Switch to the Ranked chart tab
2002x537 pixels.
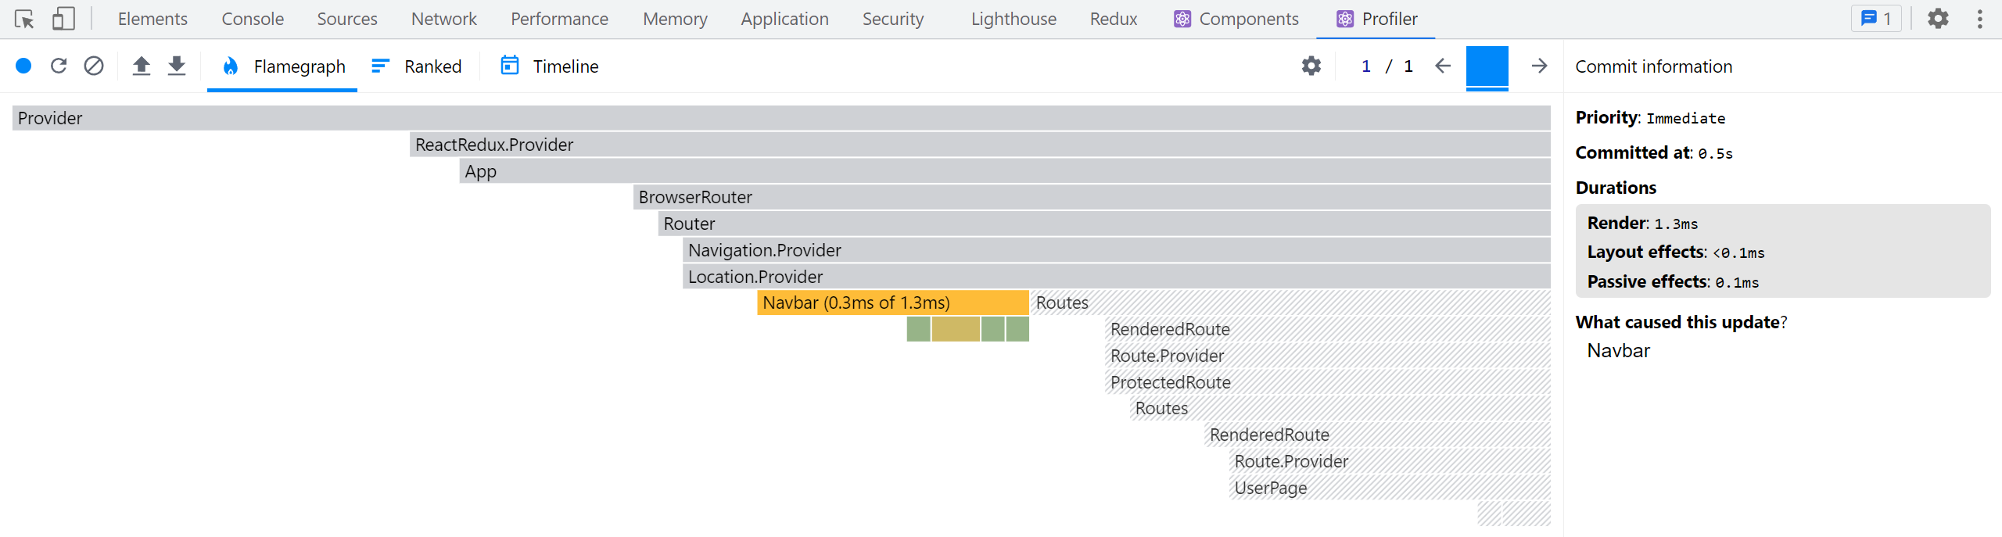point(417,66)
